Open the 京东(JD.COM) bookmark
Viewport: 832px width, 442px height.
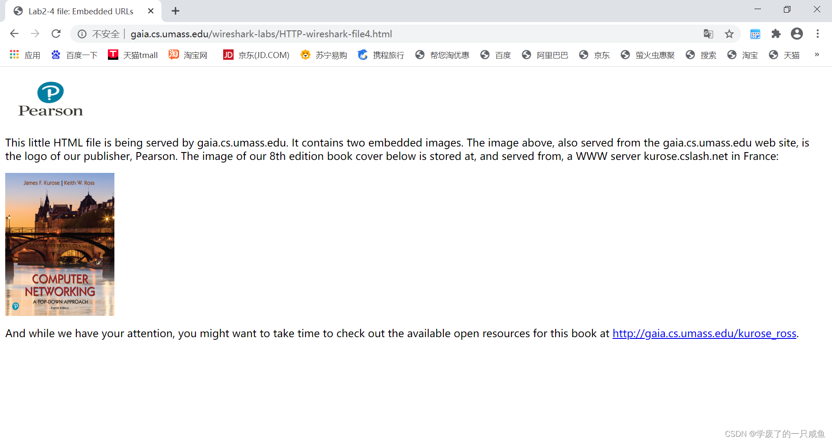pyautogui.click(x=256, y=55)
